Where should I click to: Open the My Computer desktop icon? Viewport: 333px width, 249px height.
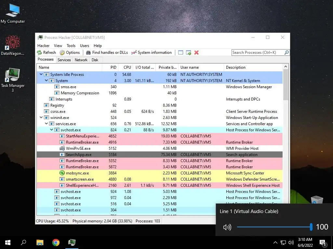tap(13, 13)
